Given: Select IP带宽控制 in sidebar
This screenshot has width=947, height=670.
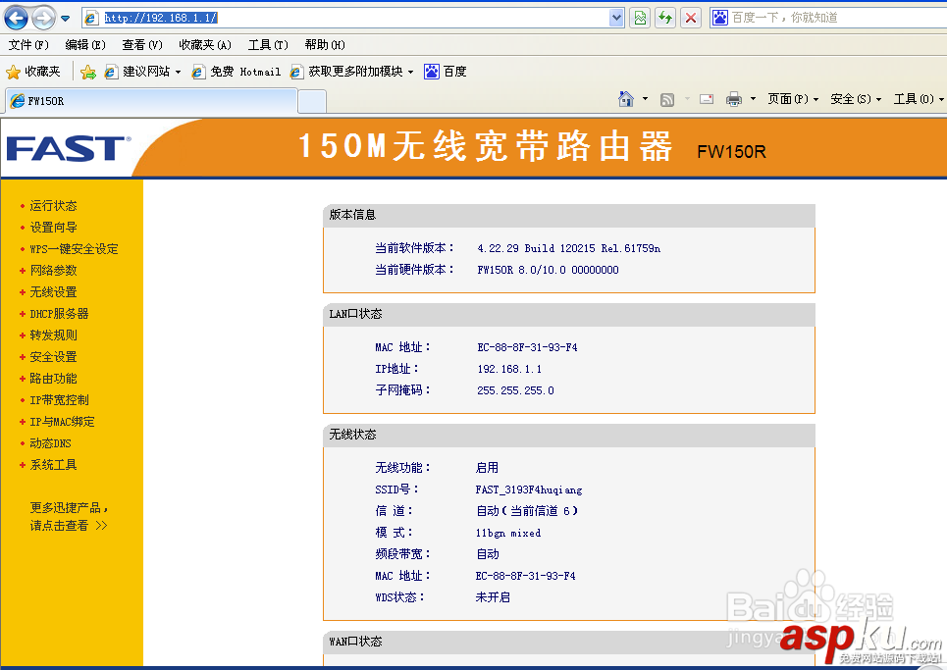Looking at the screenshot, I should coord(59,400).
